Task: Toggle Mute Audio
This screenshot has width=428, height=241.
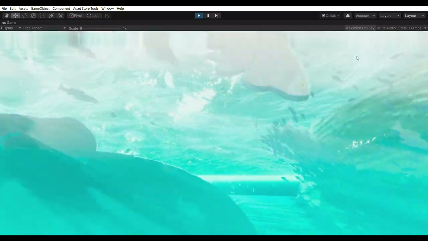Action: tap(386, 28)
